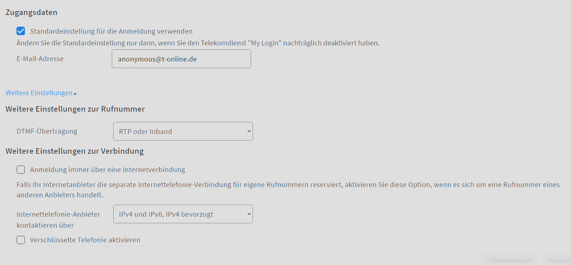Screen dimensions: 571x265
Task: Click the E-Mail-Adresse input field
Action: pos(181,59)
